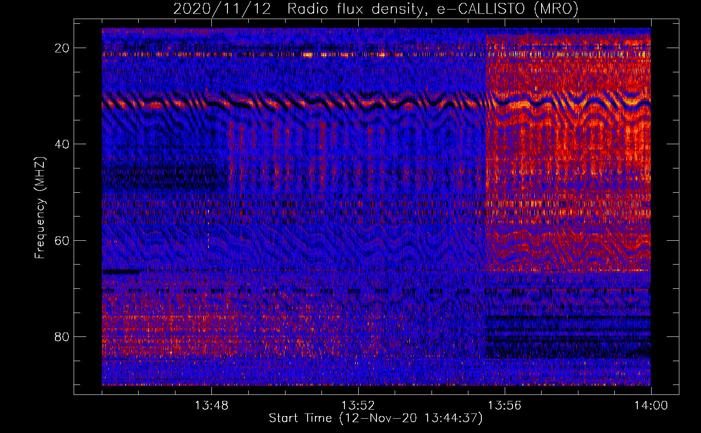This screenshot has width=701, height=433.
Task: Click the 60 frequency tick label
Action: pyautogui.click(x=62, y=240)
